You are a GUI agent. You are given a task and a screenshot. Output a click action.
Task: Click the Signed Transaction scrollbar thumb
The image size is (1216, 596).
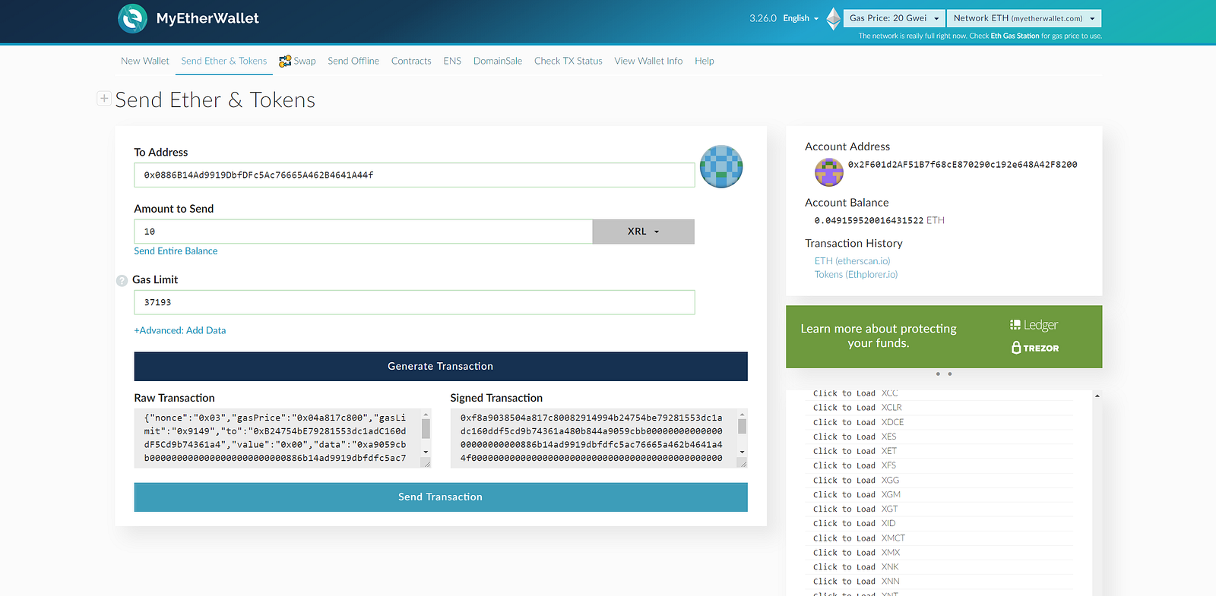742,426
